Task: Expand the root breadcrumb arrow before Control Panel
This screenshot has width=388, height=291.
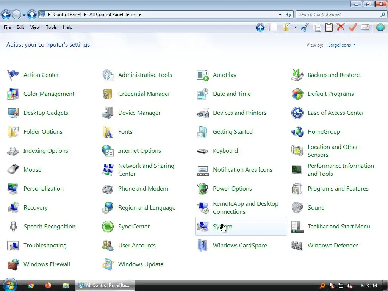Action: click(49, 15)
